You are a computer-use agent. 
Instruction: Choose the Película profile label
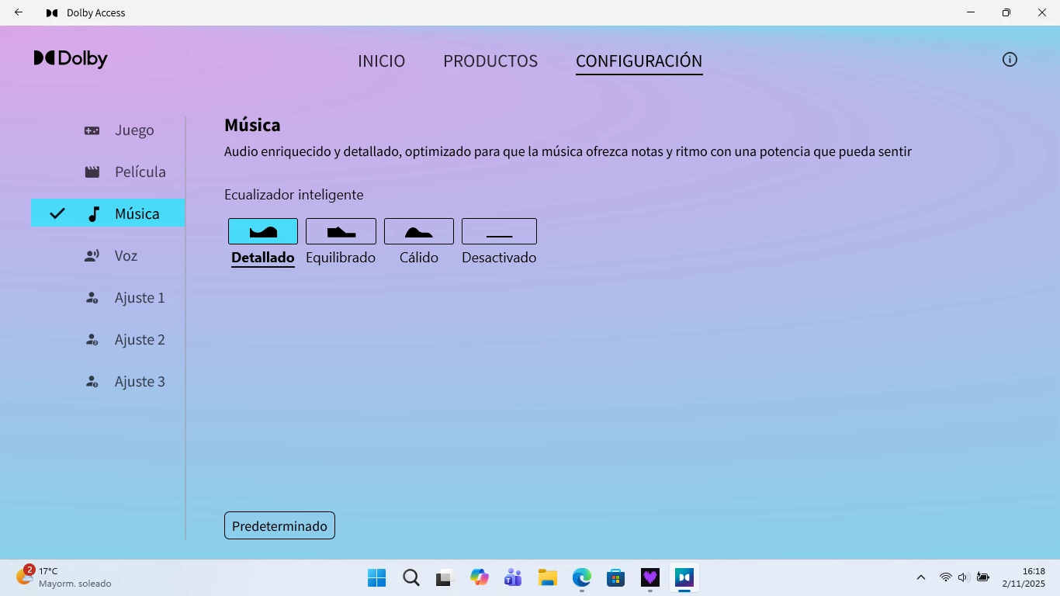pyautogui.click(x=140, y=172)
